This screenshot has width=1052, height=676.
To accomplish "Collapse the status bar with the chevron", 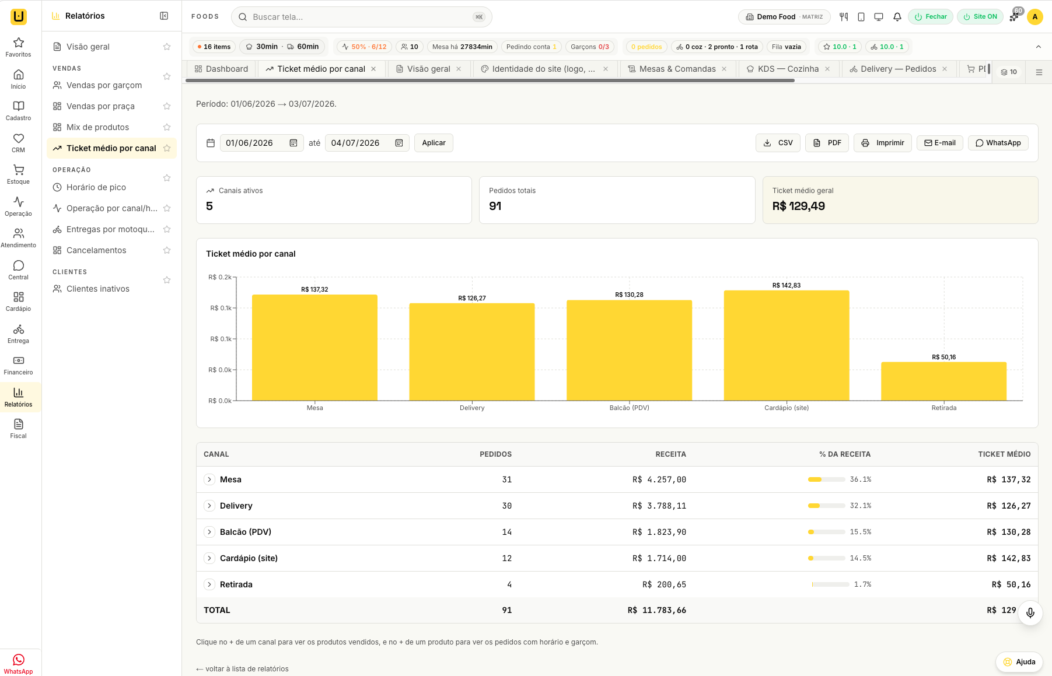I will (1039, 47).
